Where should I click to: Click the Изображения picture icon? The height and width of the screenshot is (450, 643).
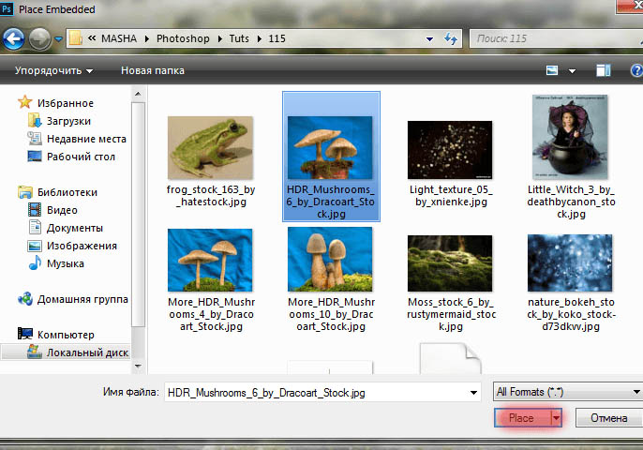click(x=35, y=246)
